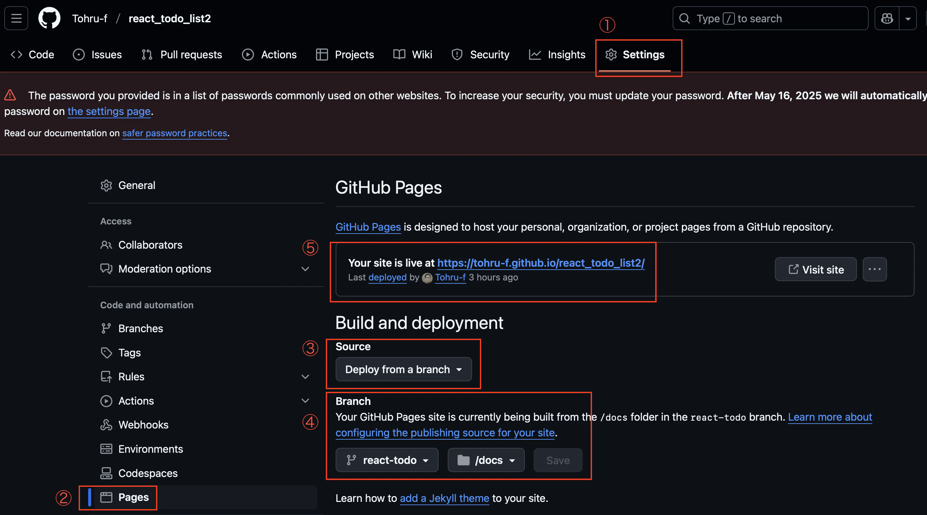Select the Webhooks icon in the sidebar
927x515 pixels.
pyautogui.click(x=107, y=425)
